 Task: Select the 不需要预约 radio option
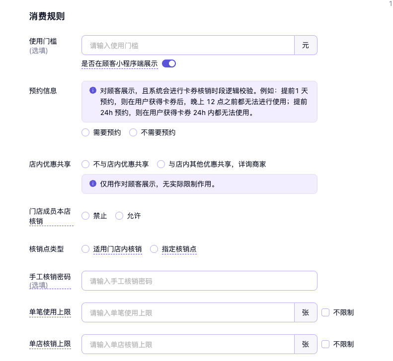coord(133,132)
